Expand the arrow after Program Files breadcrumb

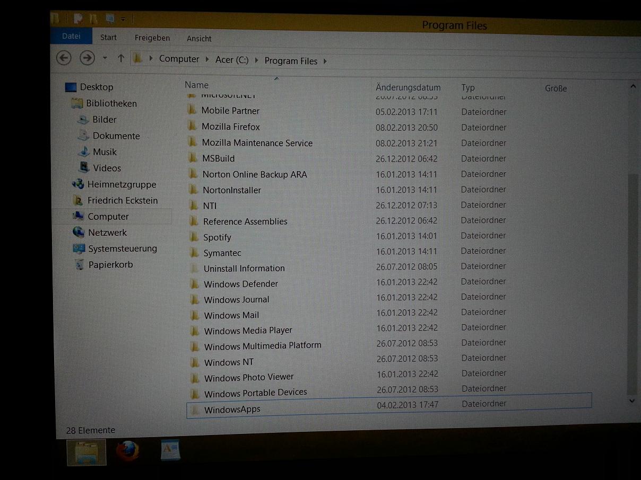point(325,61)
